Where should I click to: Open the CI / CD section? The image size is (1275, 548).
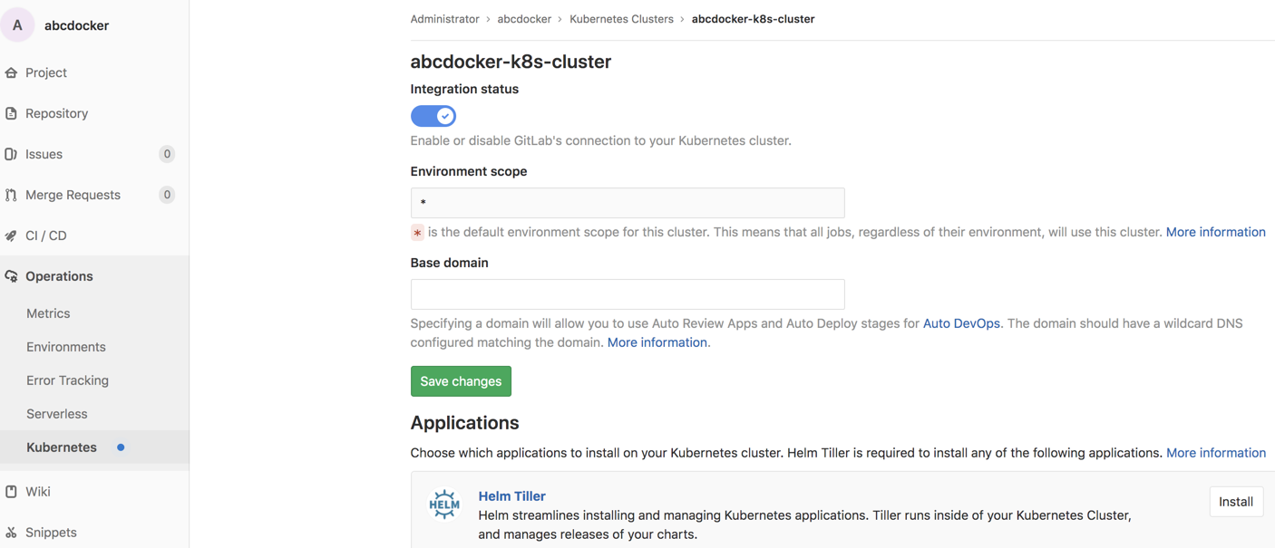click(x=46, y=236)
